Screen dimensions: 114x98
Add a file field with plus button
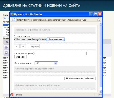pos(23,46)
